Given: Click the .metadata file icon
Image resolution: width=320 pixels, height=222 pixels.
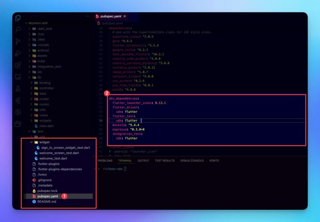Looking at the screenshot, I should click(34, 185).
